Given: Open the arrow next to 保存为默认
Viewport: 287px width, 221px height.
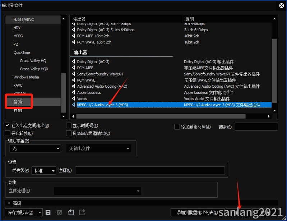Looking at the screenshot, I should click(x=40, y=213).
